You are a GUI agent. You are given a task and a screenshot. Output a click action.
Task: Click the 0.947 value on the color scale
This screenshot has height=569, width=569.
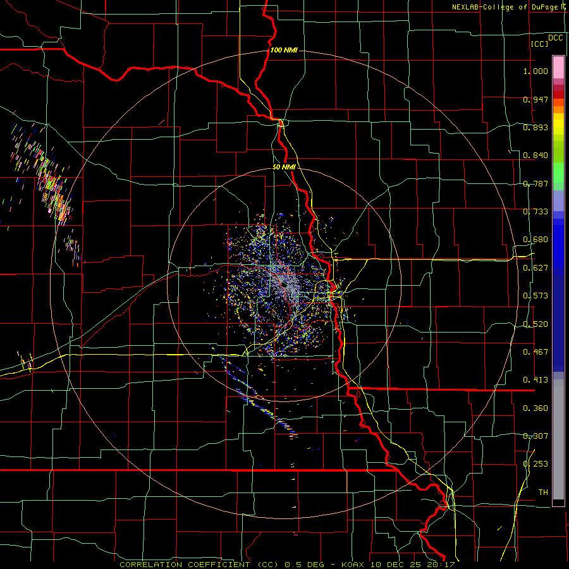pyautogui.click(x=535, y=99)
